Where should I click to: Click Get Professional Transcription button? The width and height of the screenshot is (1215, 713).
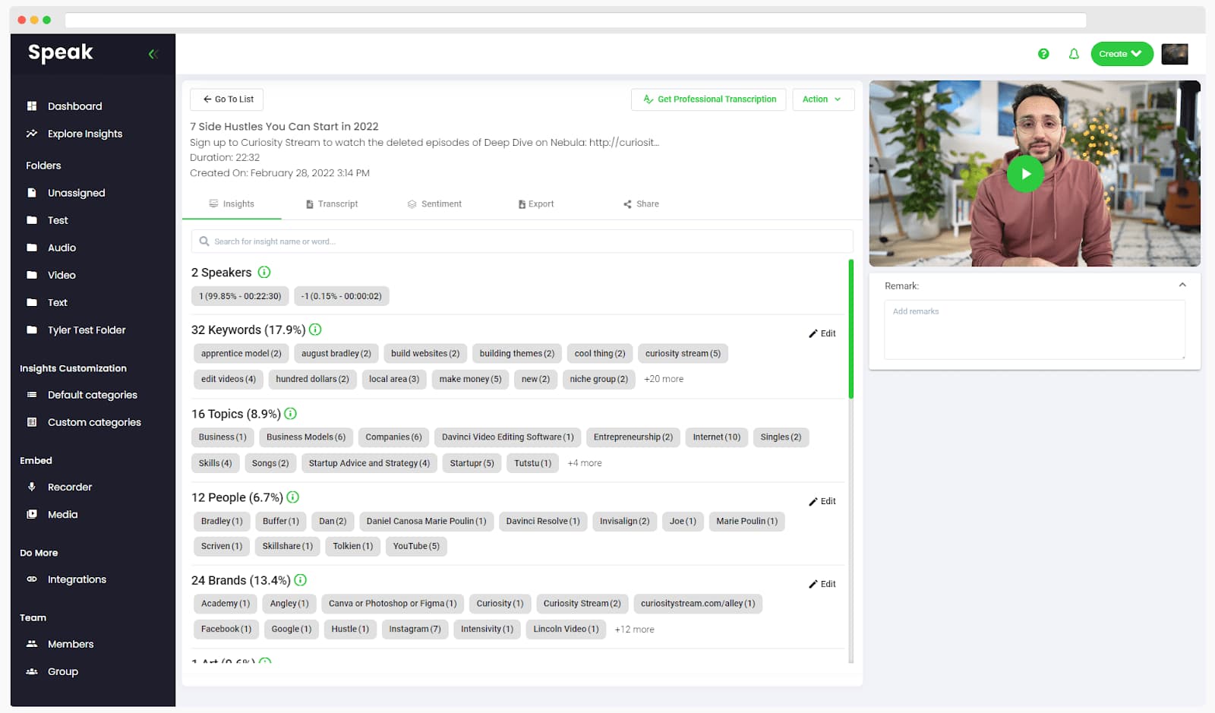pyautogui.click(x=708, y=99)
